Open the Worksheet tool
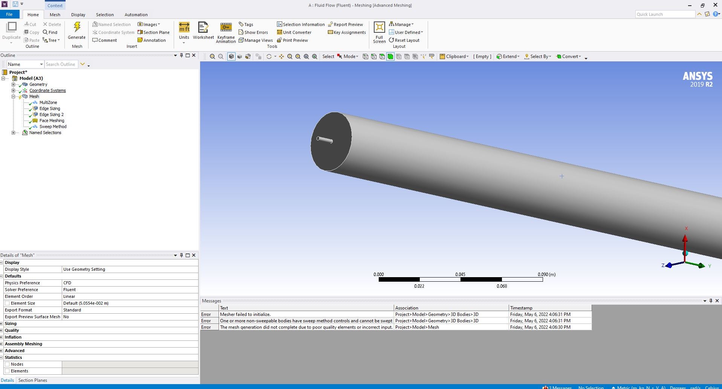Viewport: 722px width, 389px height. pos(203,28)
